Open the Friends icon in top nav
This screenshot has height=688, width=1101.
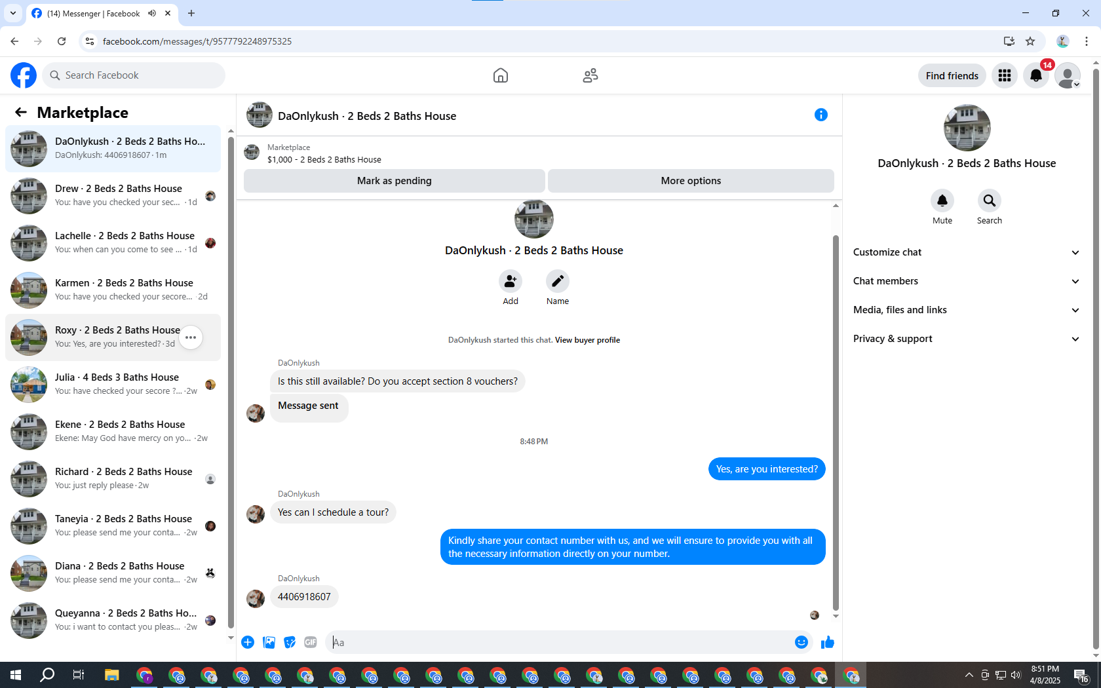pos(590,75)
